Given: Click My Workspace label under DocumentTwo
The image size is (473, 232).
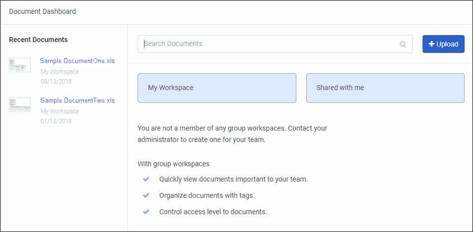Looking at the screenshot, I should click(x=60, y=111).
